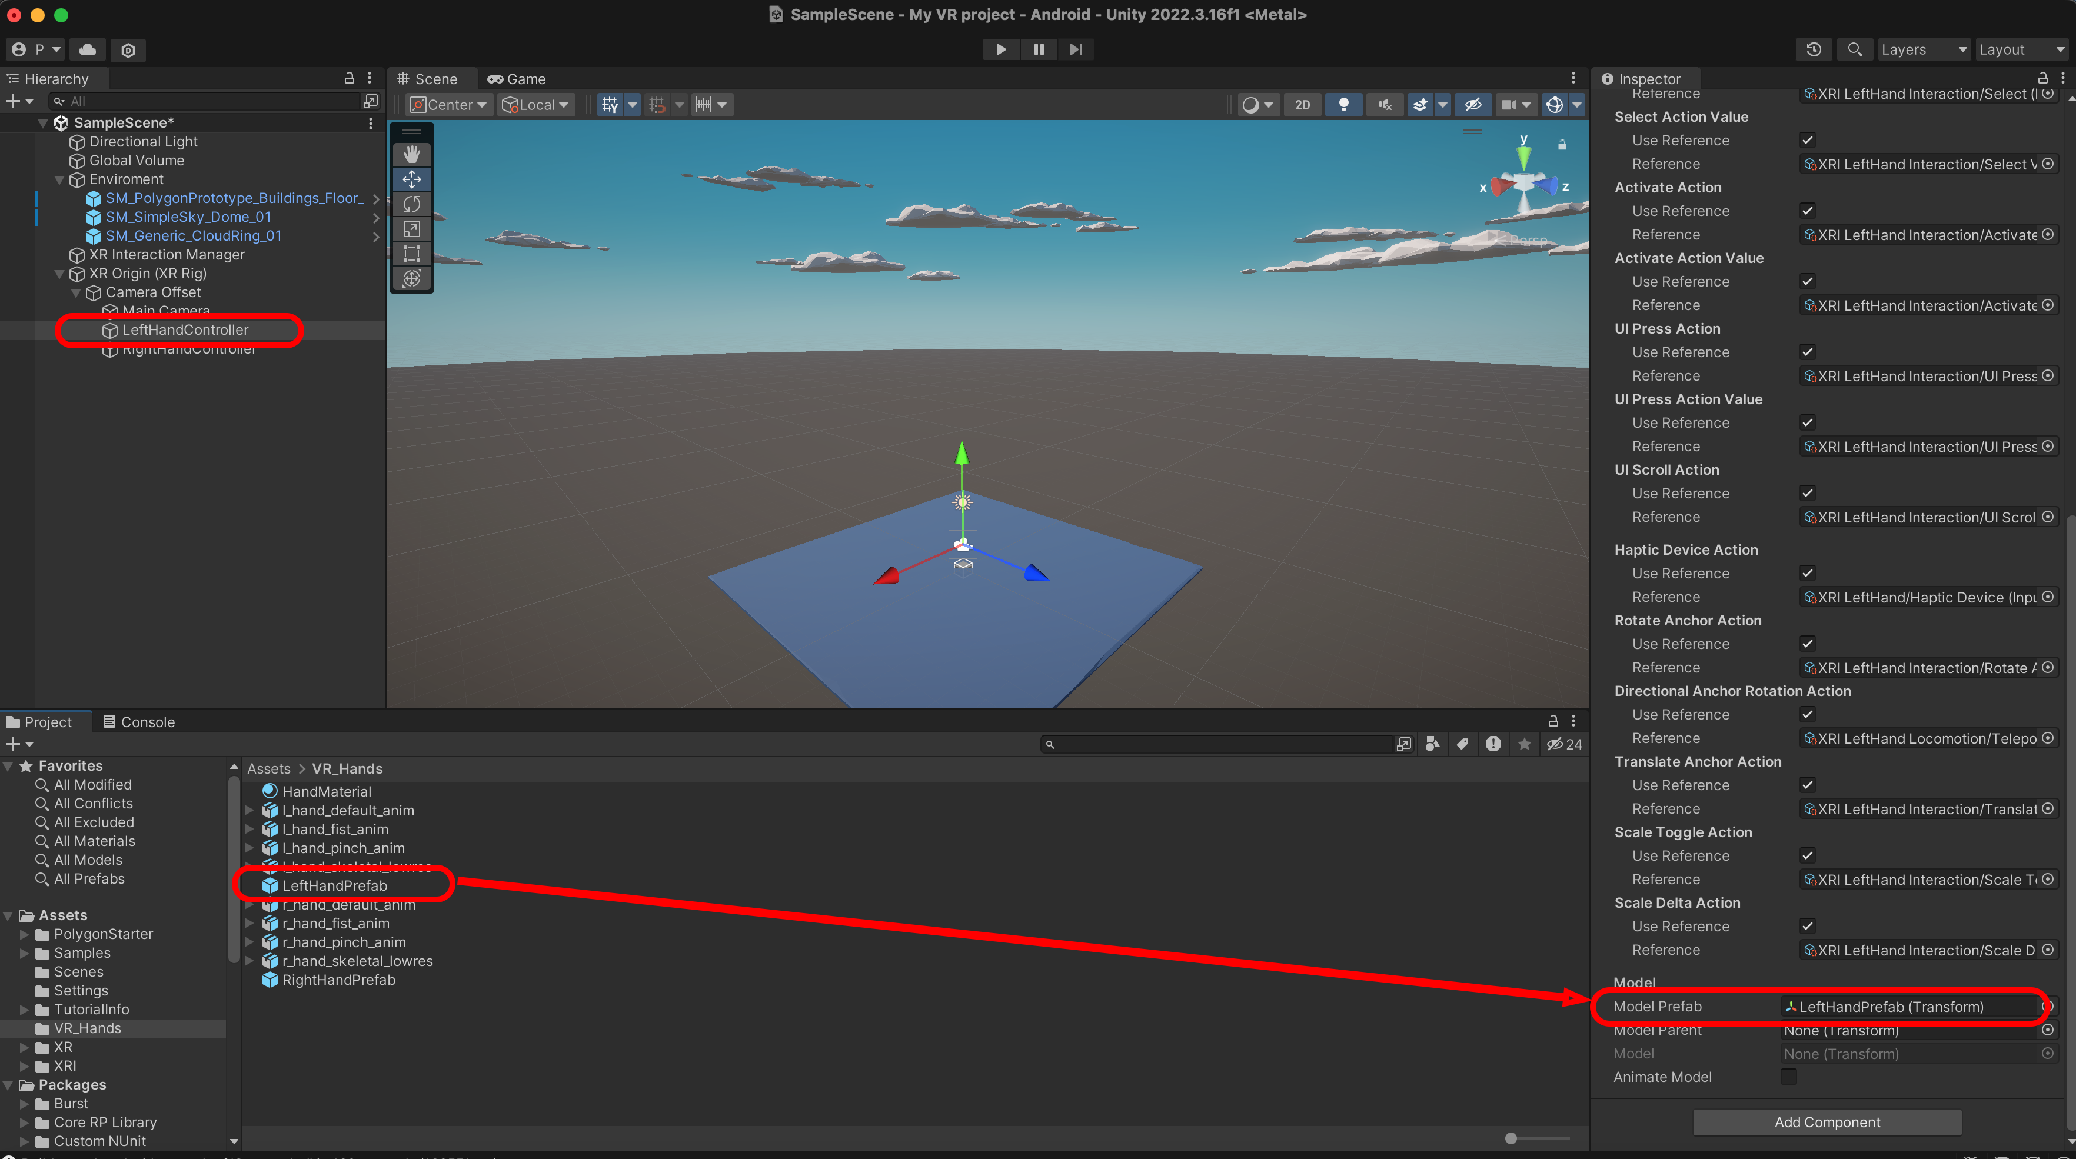Open the Console tab
Screen dimensions: 2076x1159
[139, 721]
